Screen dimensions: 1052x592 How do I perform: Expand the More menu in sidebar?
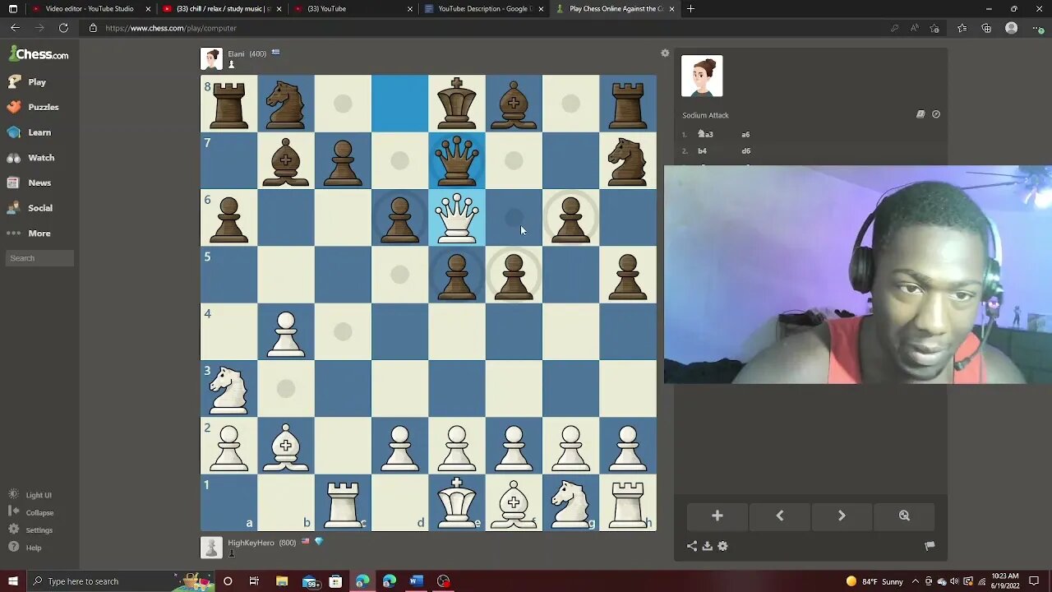coord(29,234)
